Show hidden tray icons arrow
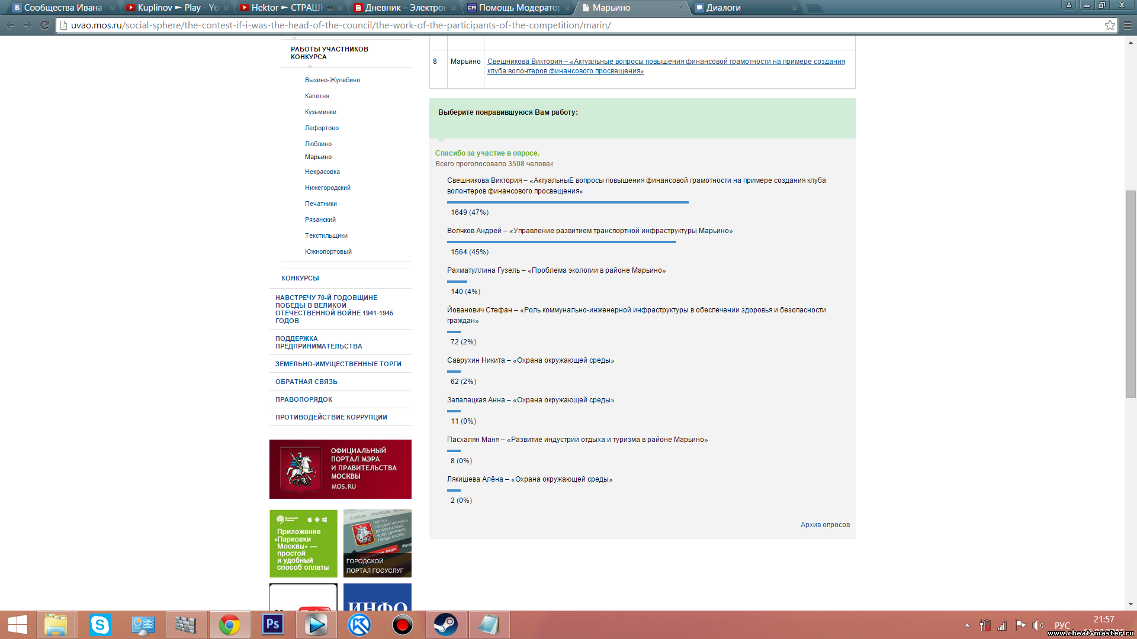 coord(967,625)
